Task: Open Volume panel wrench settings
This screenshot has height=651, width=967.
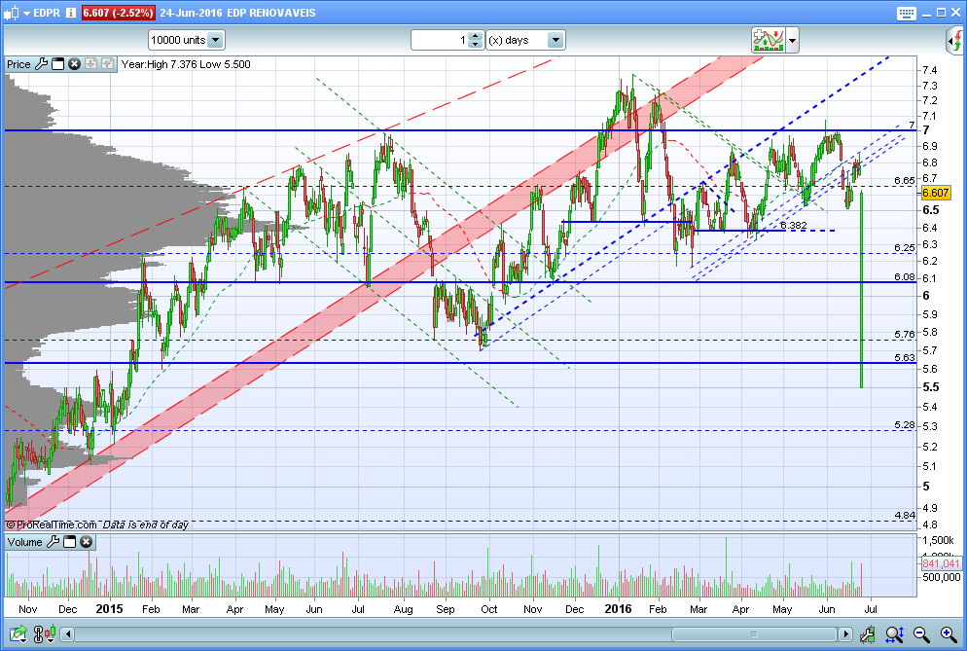Action: pos(54,542)
